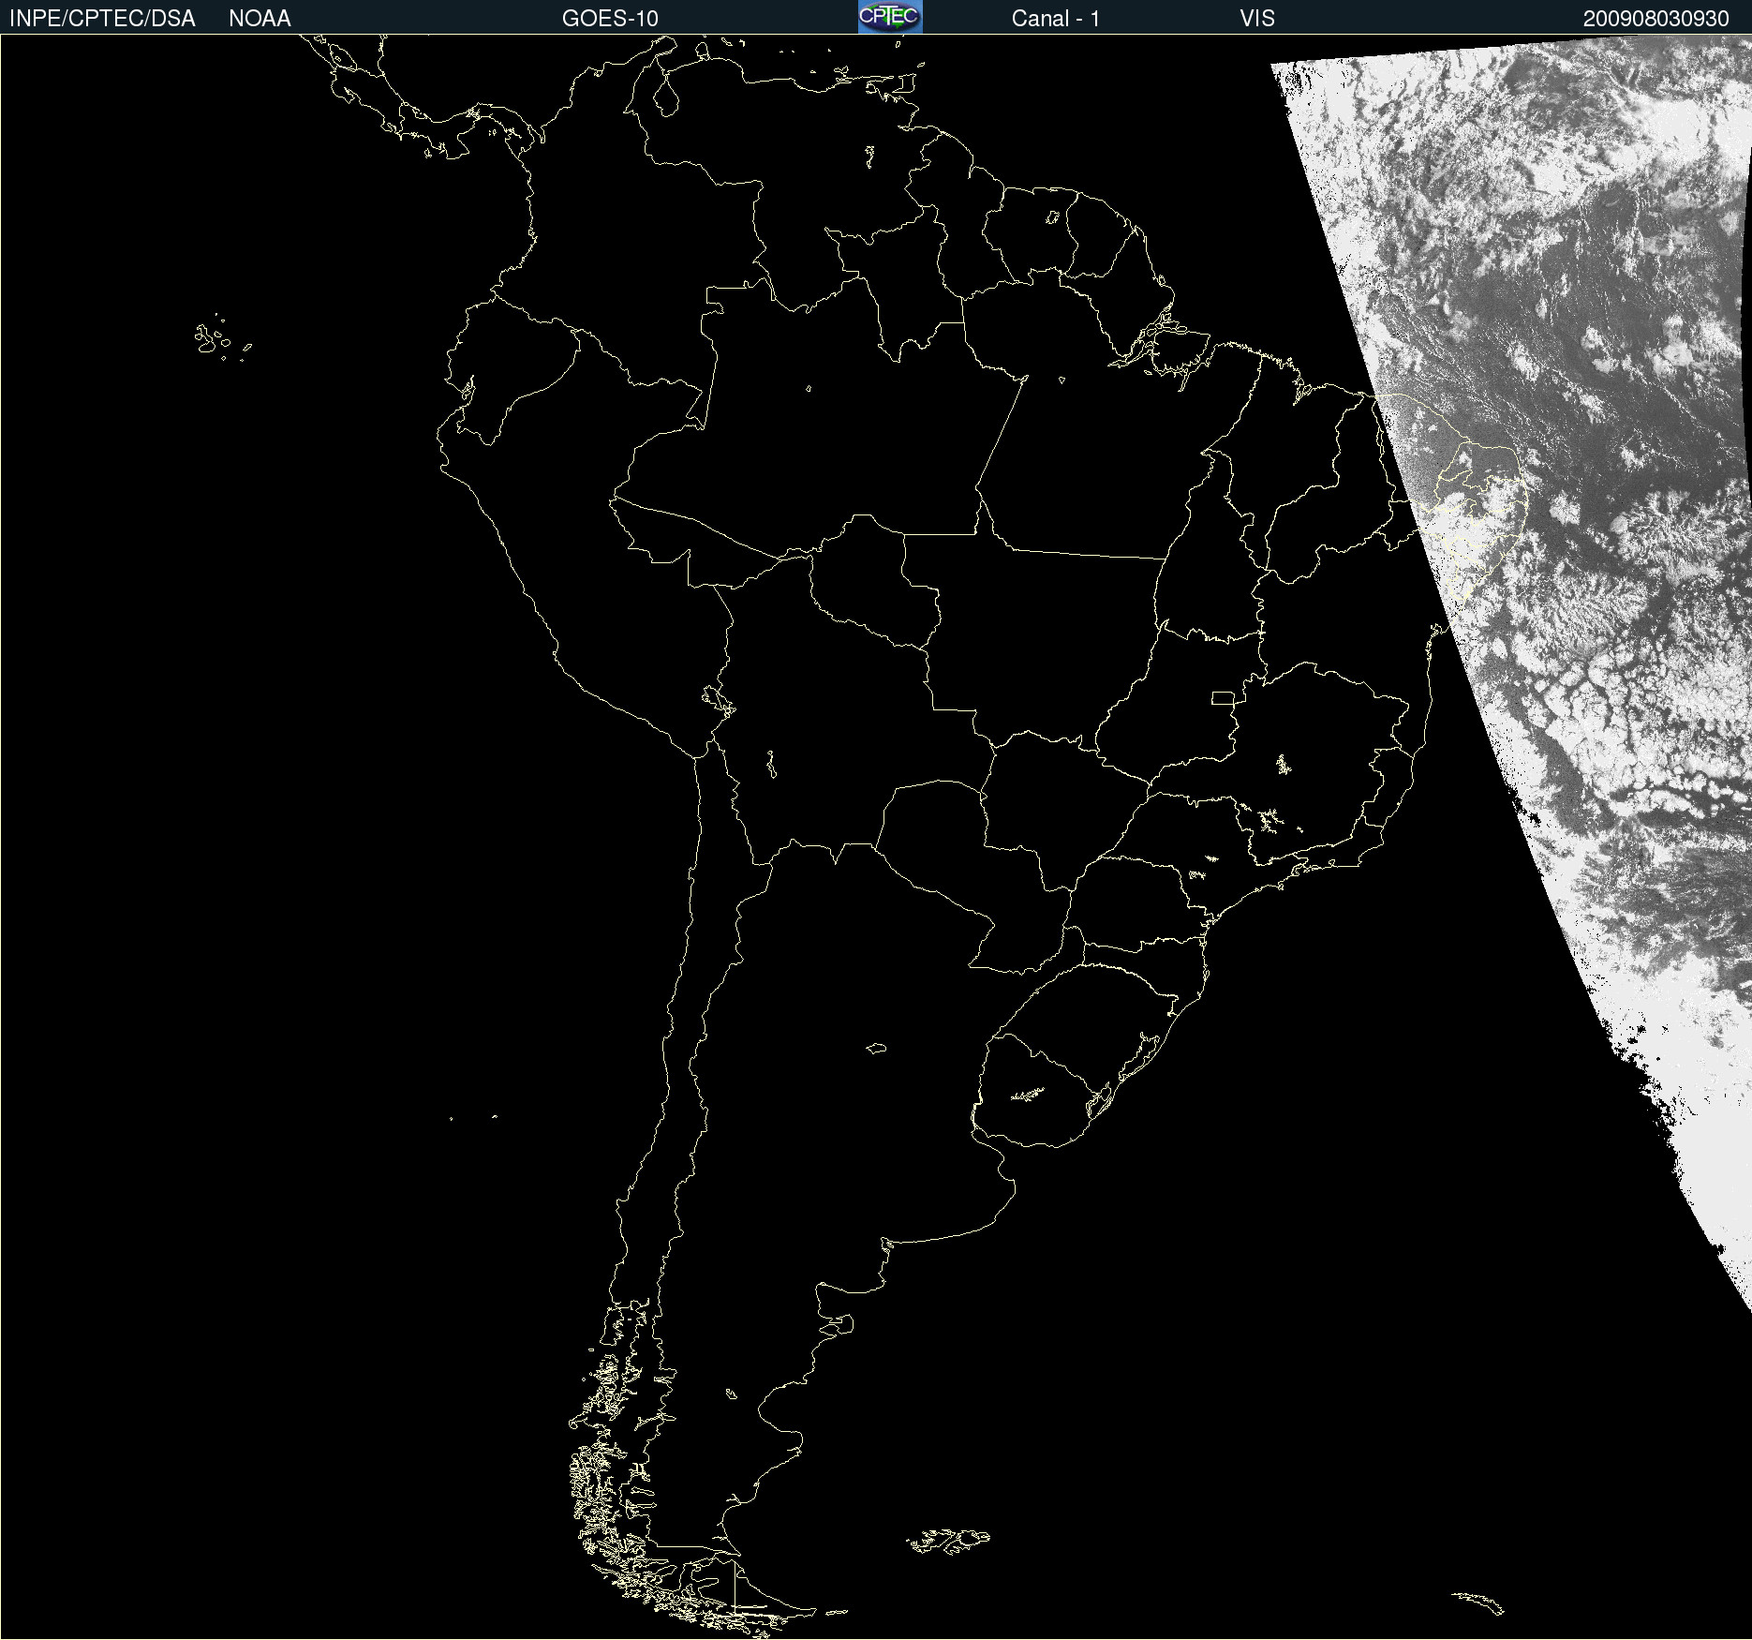Screen dimensions: 1752x1640
Task: Click the NOAA label in header
Action: coord(260,19)
